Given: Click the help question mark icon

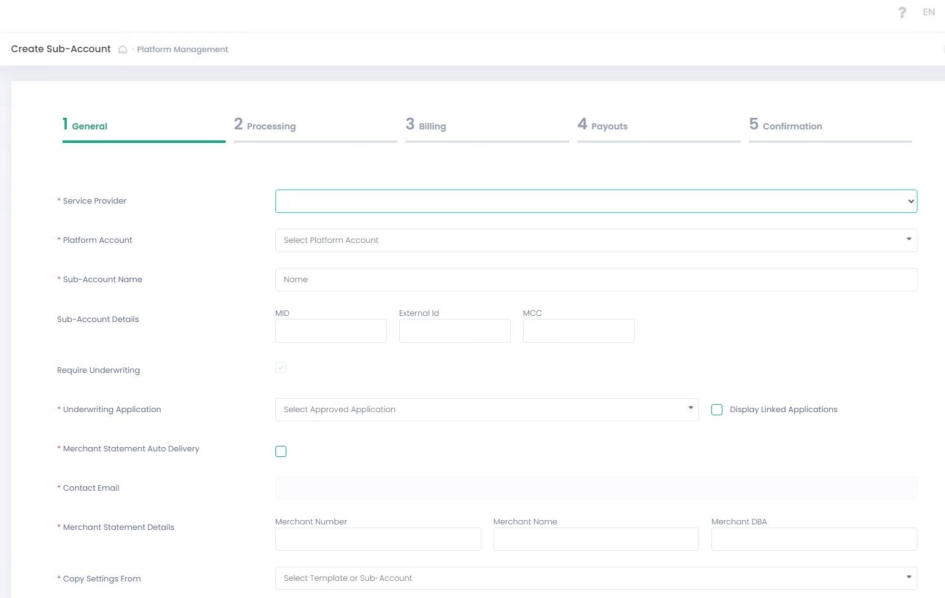Looking at the screenshot, I should (902, 12).
